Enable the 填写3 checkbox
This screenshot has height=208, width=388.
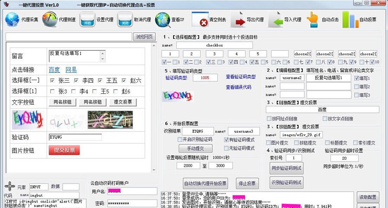tap(356, 95)
